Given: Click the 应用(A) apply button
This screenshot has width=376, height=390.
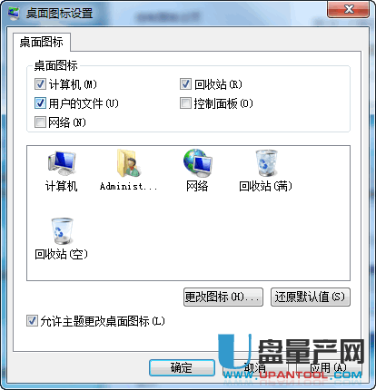Looking at the screenshot, I should point(328,367).
